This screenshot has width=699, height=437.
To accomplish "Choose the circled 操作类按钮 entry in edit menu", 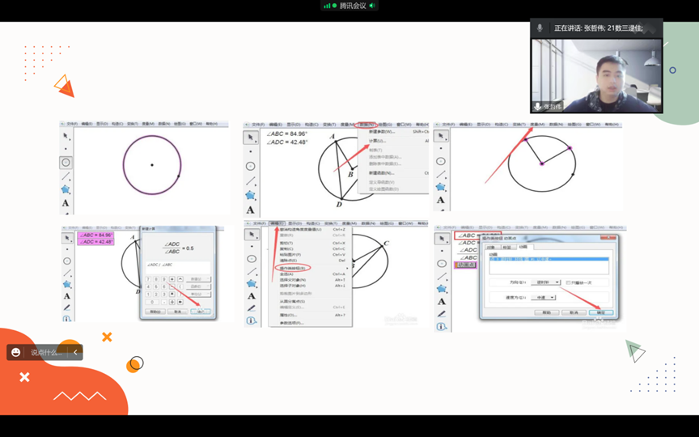I will pos(291,267).
